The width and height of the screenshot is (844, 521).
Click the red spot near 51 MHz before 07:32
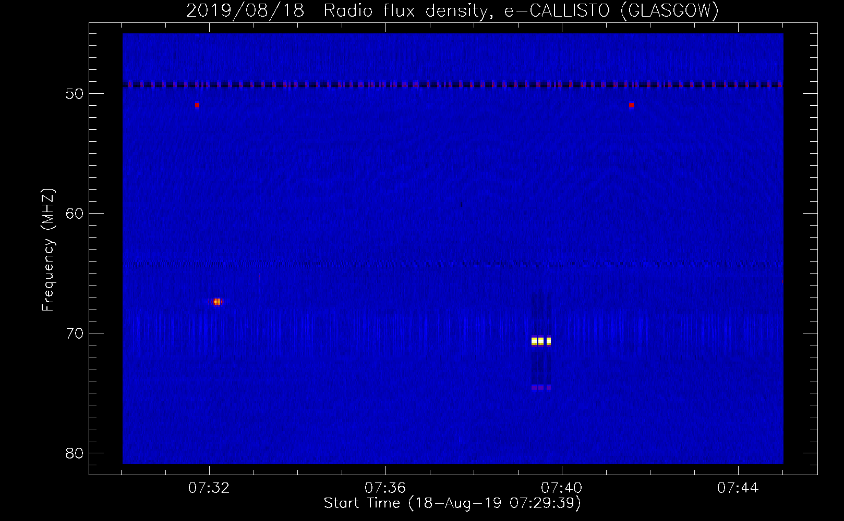[197, 105]
